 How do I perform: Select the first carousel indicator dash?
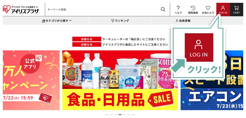[x=107, y=115]
